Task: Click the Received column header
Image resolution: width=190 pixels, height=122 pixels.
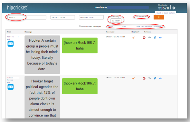Action: tap(110, 32)
